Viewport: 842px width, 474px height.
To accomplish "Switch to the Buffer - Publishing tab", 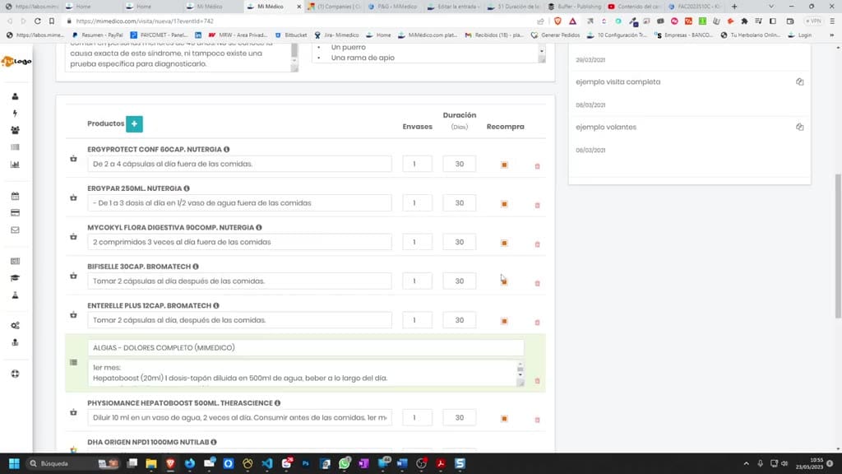I will pyautogui.click(x=573, y=7).
